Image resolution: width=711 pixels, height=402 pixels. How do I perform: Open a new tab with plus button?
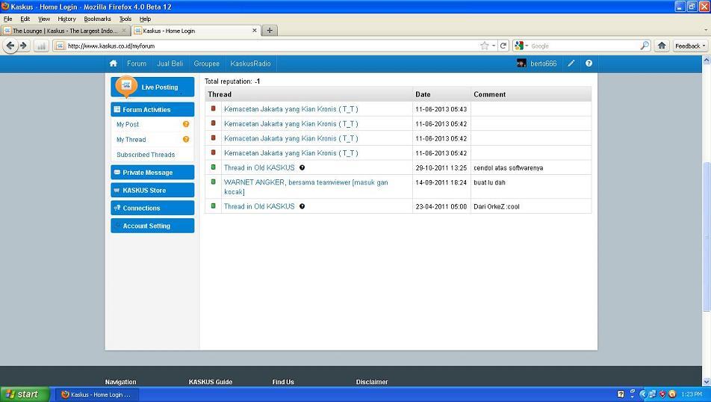pos(270,31)
